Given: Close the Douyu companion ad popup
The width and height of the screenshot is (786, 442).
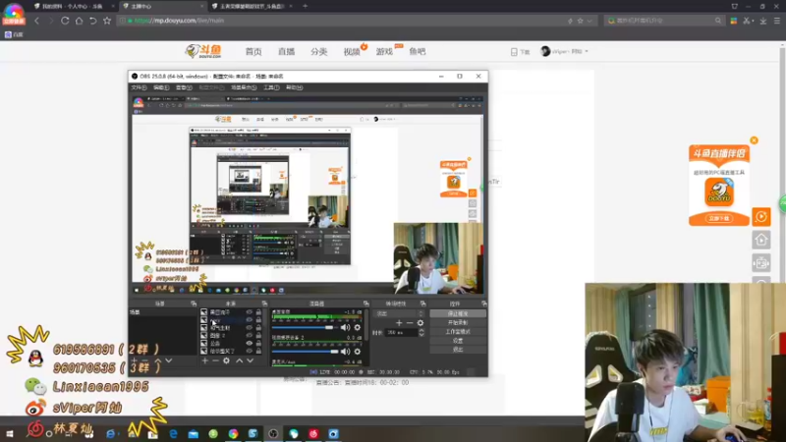Looking at the screenshot, I should pyautogui.click(x=754, y=140).
